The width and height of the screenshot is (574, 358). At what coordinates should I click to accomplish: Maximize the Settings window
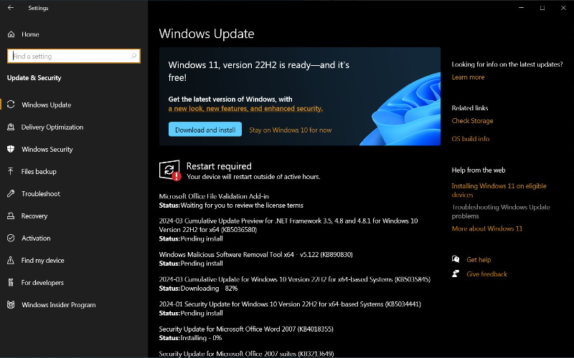(x=542, y=8)
